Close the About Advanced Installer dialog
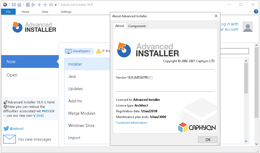This screenshot has height=153, width=260. pyautogui.click(x=216, y=16)
